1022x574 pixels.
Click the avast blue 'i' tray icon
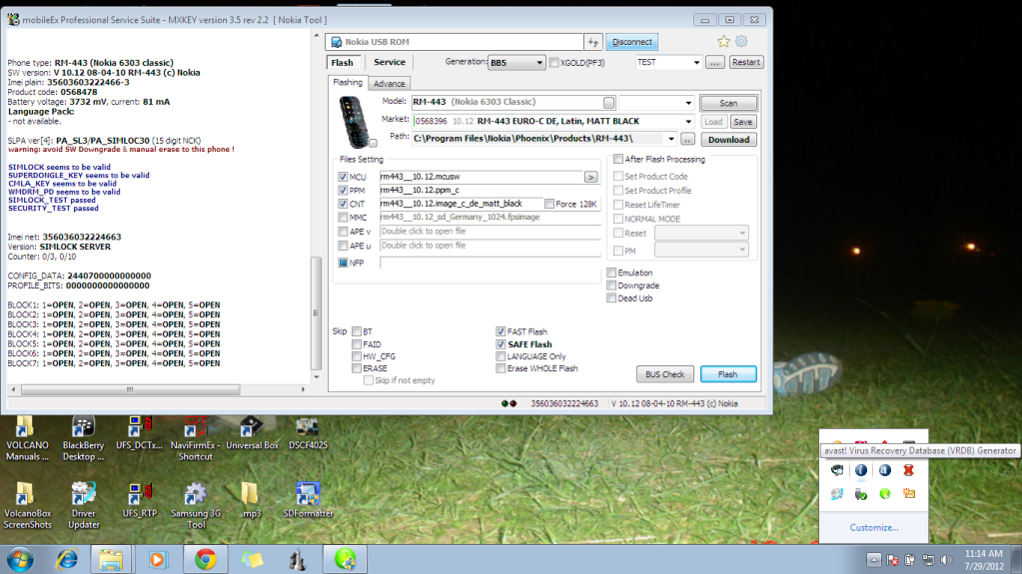click(861, 470)
